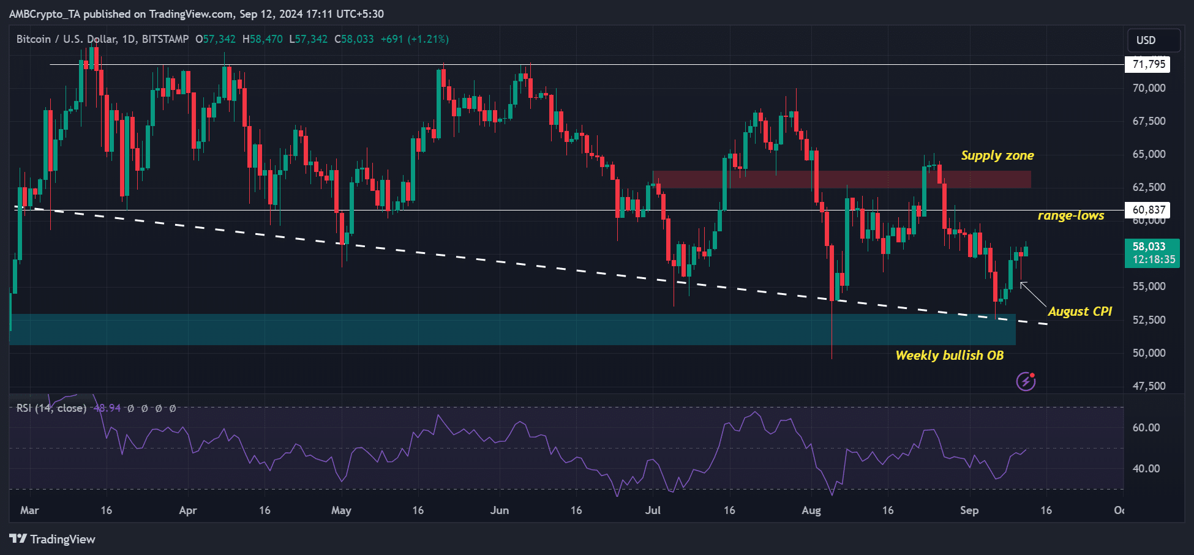This screenshot has width=1194, height=555.
Task: Click the 71,795 price label
Action: coord(1148,64)
